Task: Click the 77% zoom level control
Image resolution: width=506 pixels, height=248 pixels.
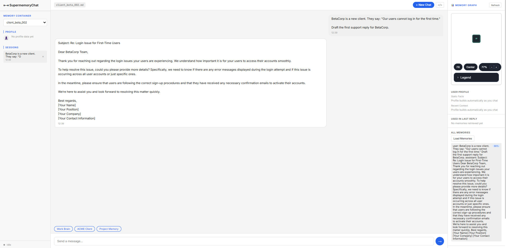Action: (484, 67)
